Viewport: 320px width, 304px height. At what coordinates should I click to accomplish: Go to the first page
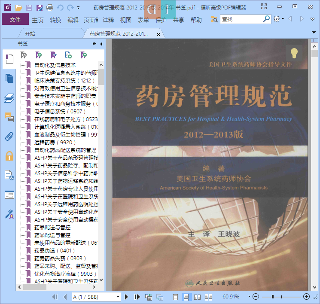click(55, 297)
